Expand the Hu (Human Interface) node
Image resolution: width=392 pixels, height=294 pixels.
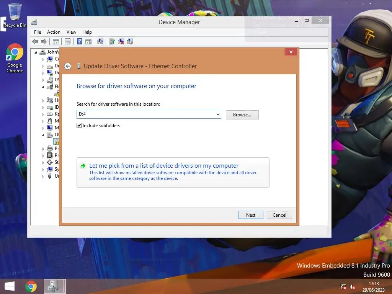pyautogui.click(x=43, y=101)
